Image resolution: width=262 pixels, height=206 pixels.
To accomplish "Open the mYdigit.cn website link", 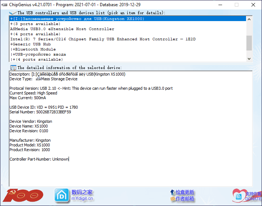I will coord(82,198).
